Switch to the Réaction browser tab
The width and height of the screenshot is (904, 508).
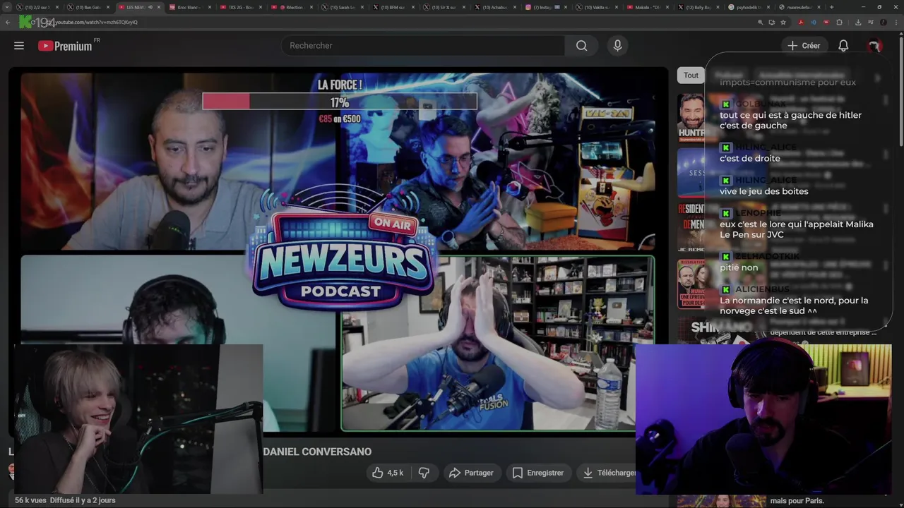(290, 7)
